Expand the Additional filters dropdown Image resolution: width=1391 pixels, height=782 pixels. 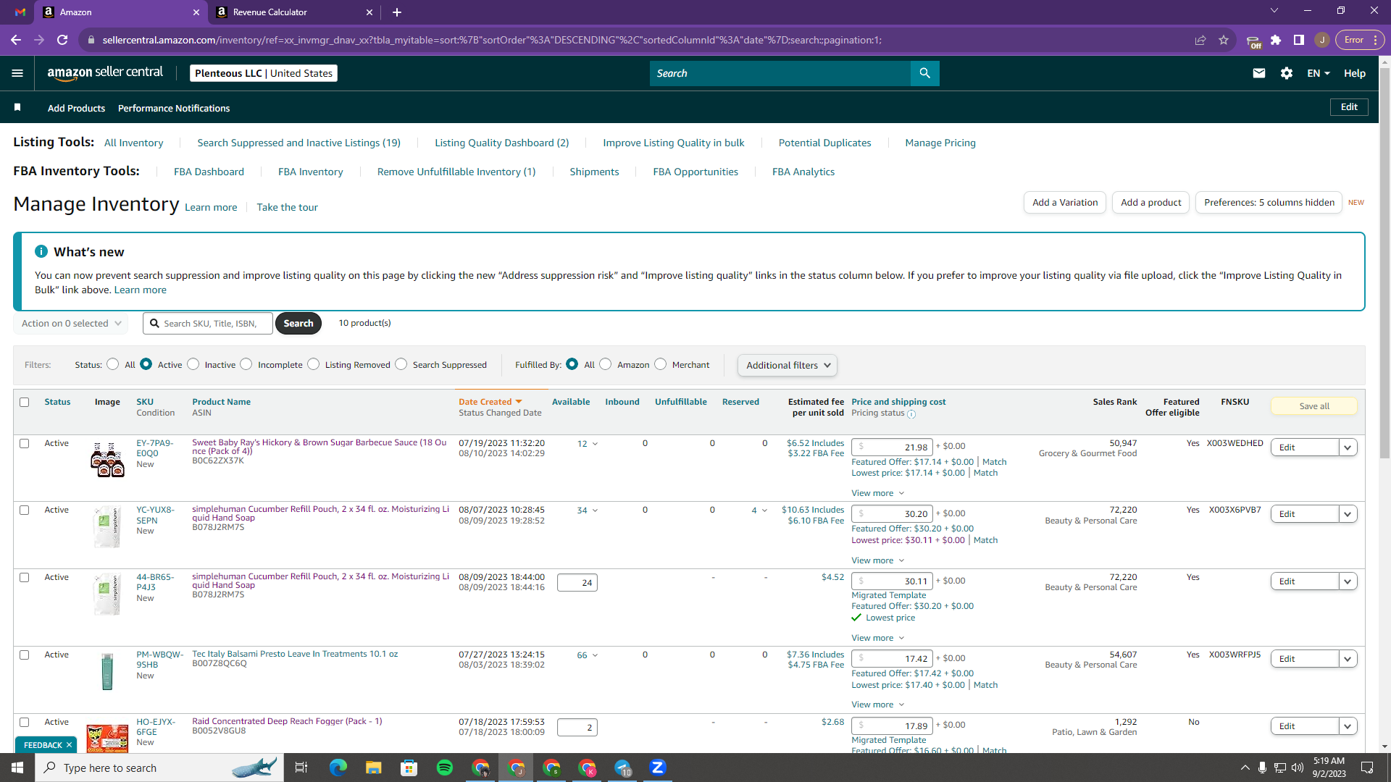click(788, 366)
